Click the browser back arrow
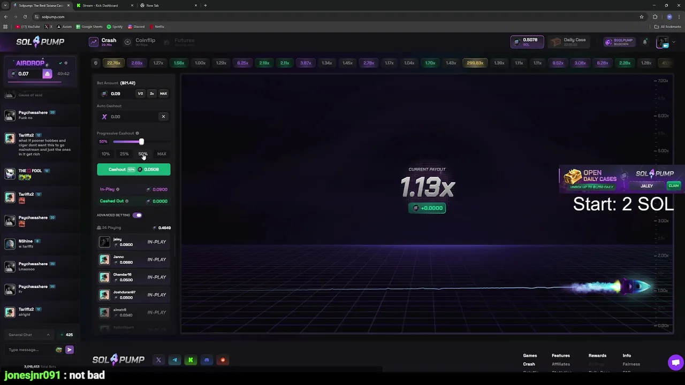 click(x=5, y=17)
